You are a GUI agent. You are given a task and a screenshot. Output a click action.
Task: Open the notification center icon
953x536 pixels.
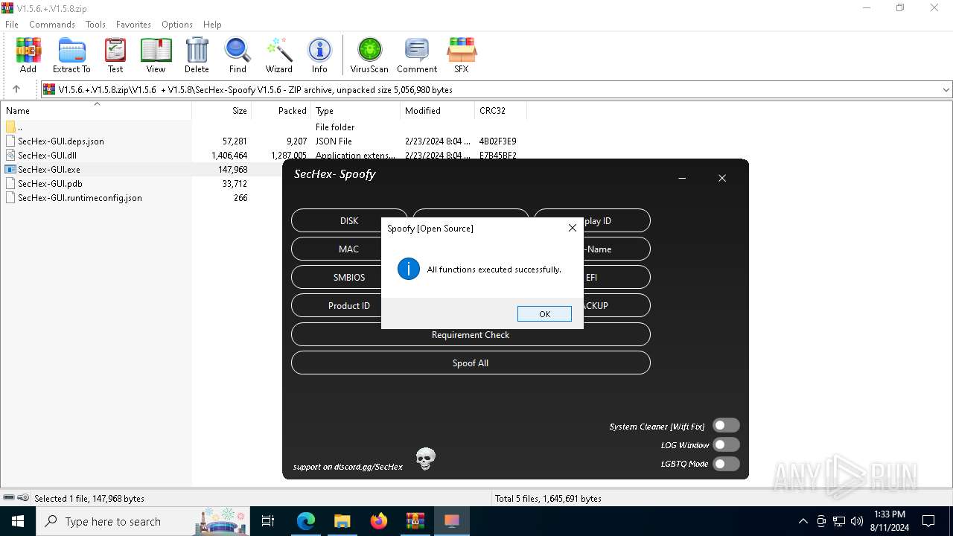tap(928, 521)
